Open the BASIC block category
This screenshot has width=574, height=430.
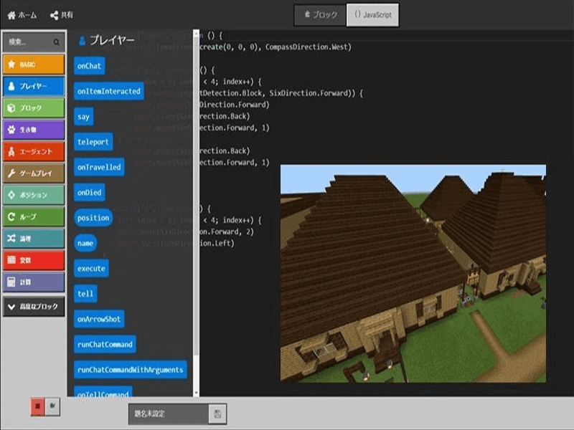pos(33,64)
